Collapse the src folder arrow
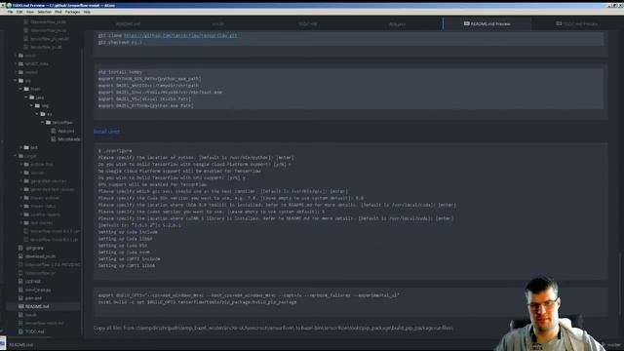 16,80
